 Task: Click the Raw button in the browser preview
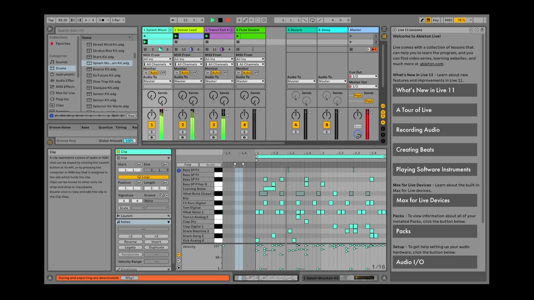point(131,115)
